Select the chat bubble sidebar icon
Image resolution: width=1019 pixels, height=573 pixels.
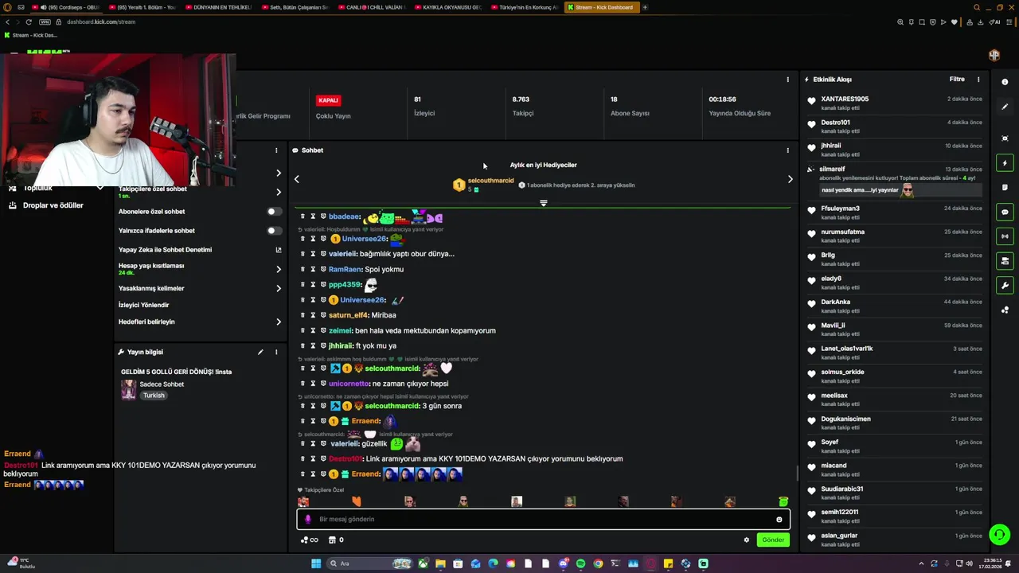click(1005, 212)
